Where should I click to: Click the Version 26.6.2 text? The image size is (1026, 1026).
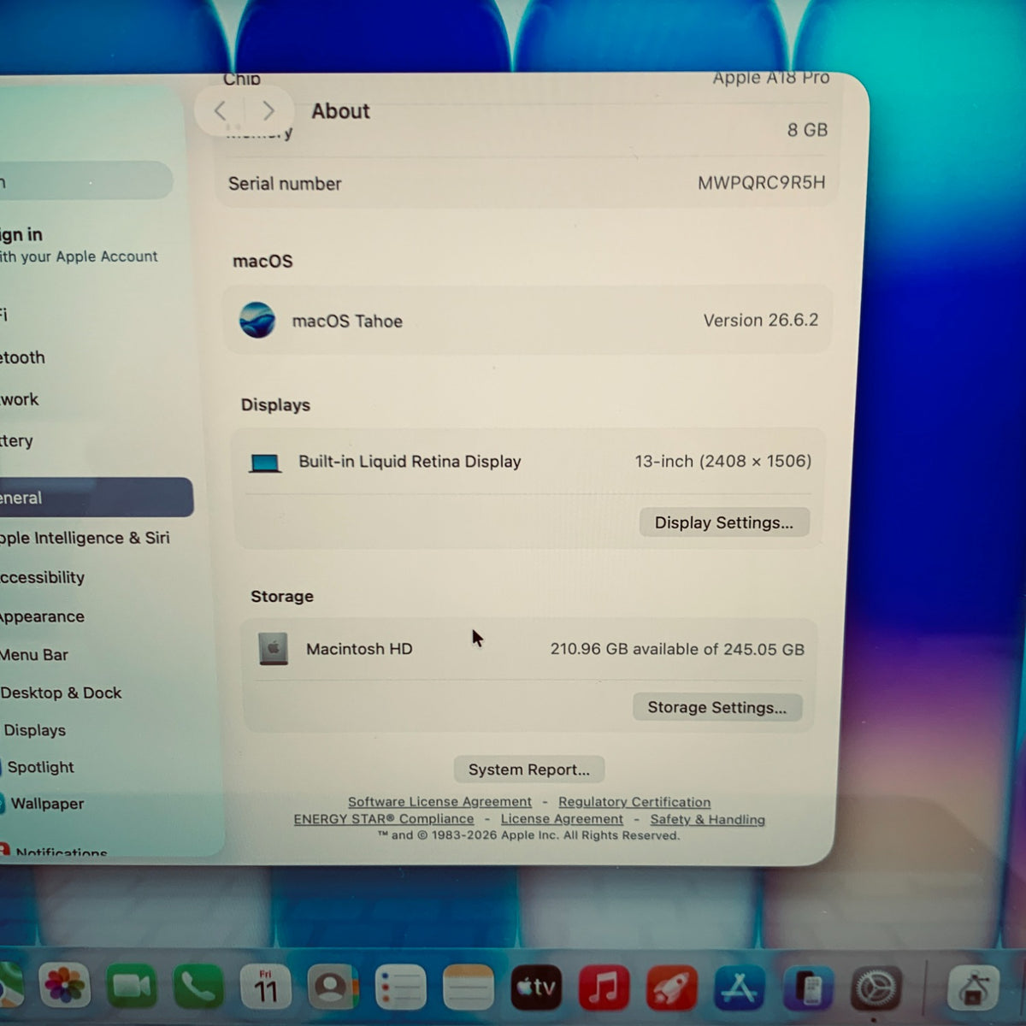760,320
